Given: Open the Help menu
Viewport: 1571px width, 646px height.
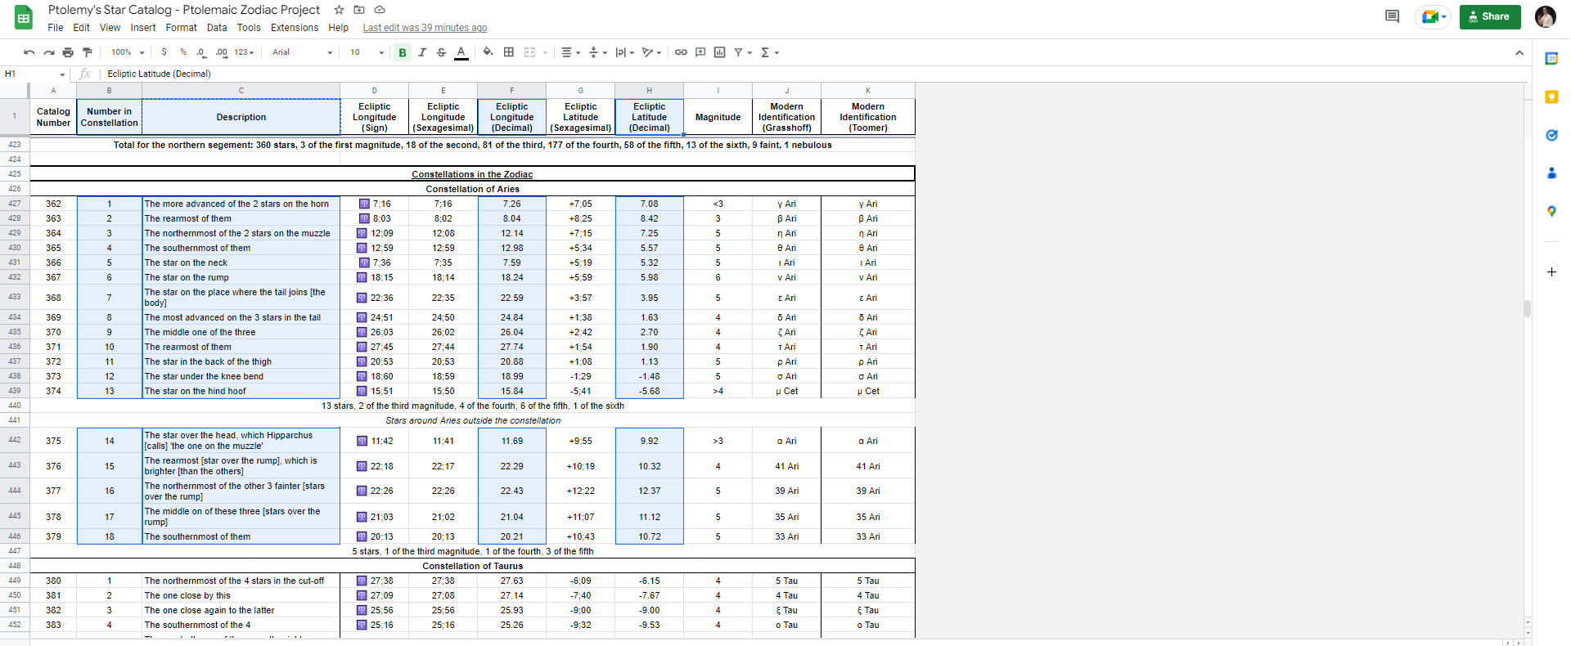Looking at the screenshot, I should click(x=339, y=28).
